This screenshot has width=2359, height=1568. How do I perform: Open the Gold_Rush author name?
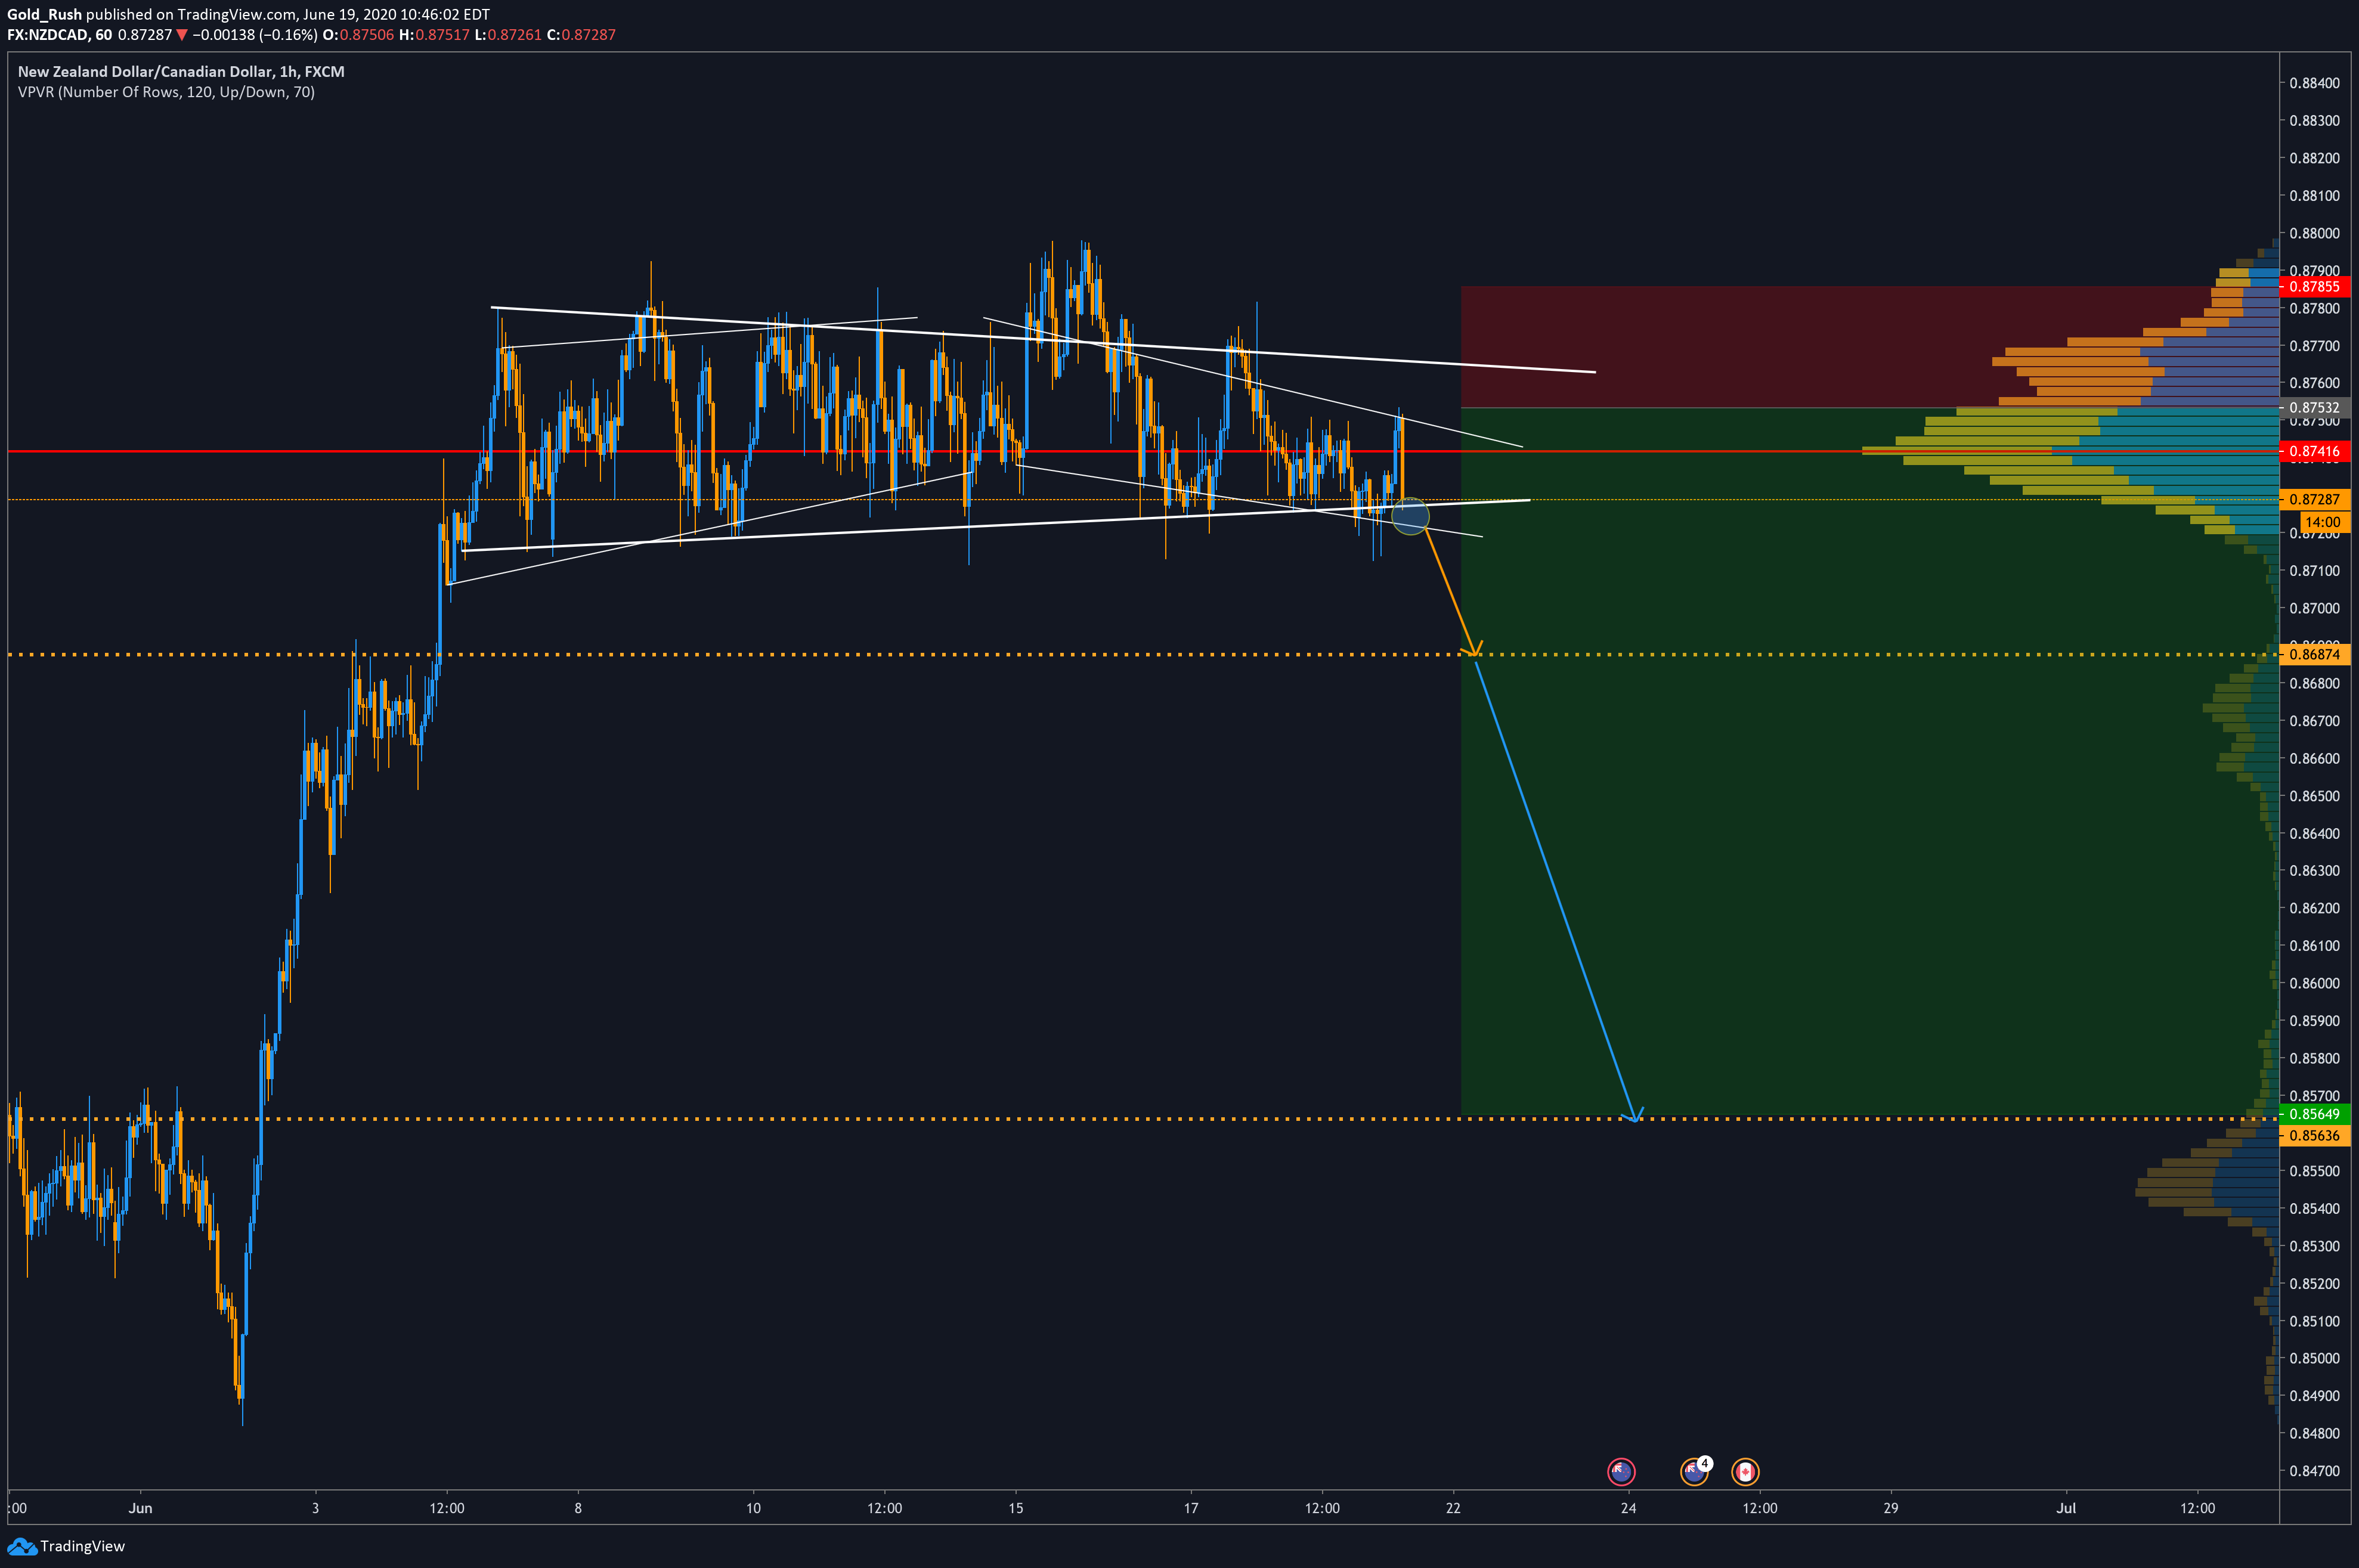coord(44,15)
